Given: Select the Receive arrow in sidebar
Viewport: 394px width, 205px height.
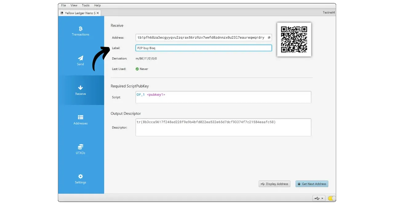Looking at the screenshot, I should tap(80, 90).
